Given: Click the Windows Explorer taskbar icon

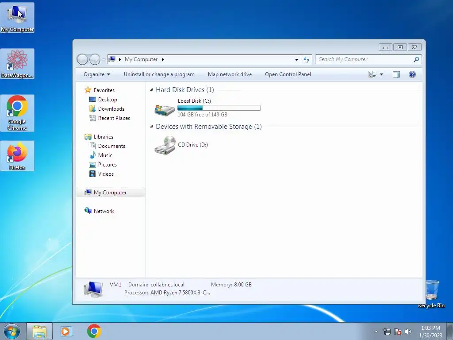Looking at the screenshot, I should (39, 331).
